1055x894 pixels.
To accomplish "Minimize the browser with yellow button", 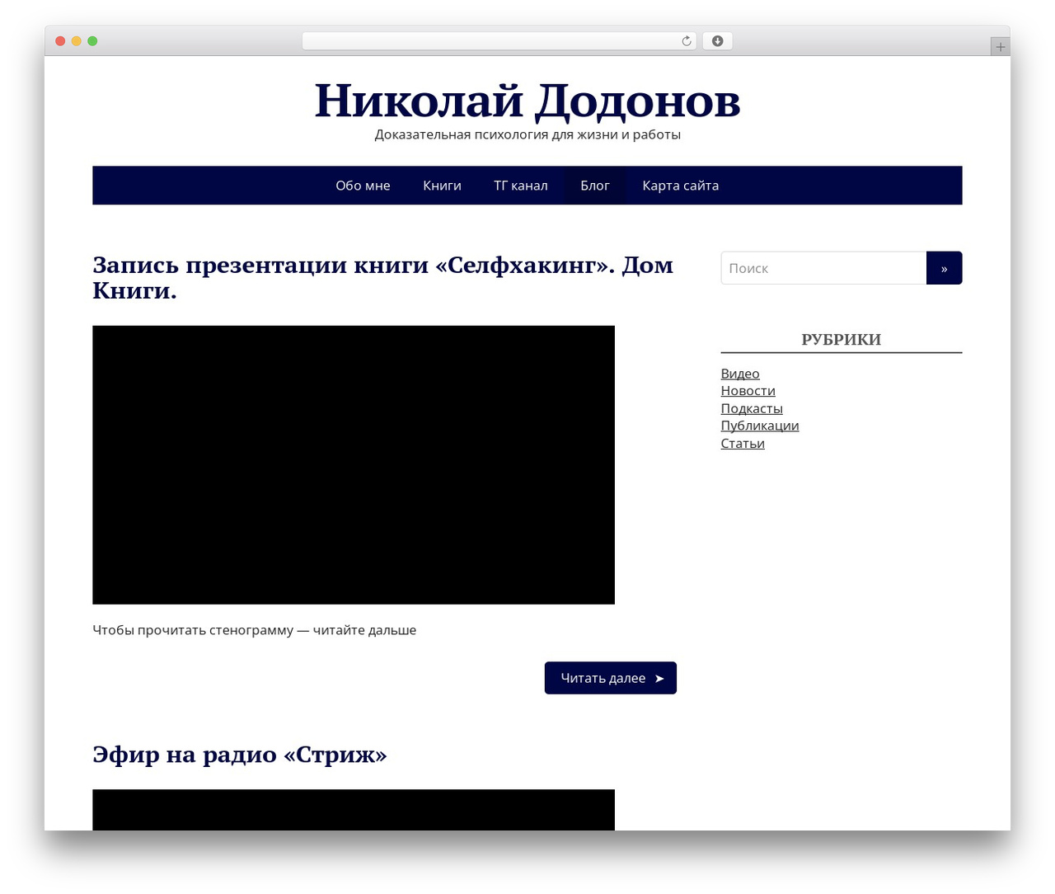I will pyautogui.click(x=77, y=41).
